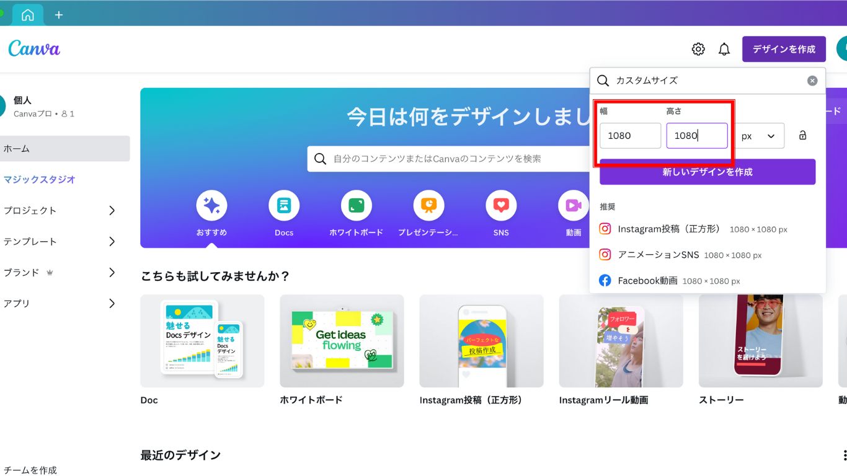
Task: Click the 幅 width input field
Action: [x=630, y=136]
